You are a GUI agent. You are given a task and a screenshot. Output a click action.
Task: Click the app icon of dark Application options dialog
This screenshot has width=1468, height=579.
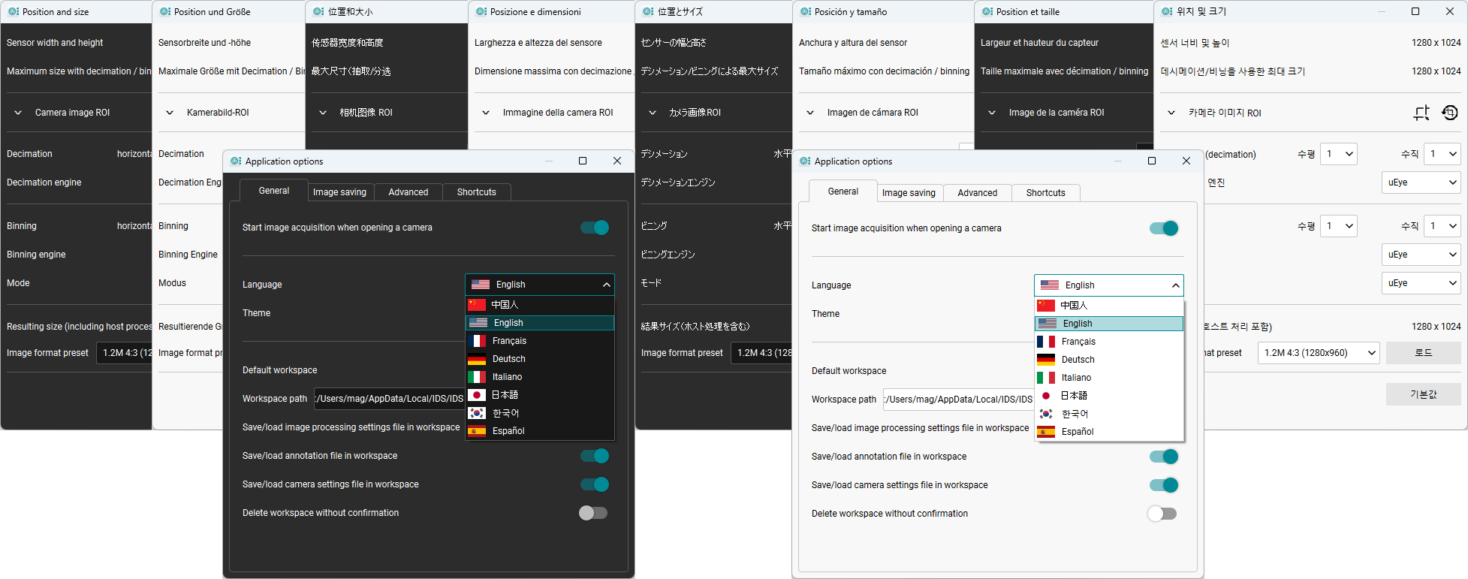coord(237,161)
